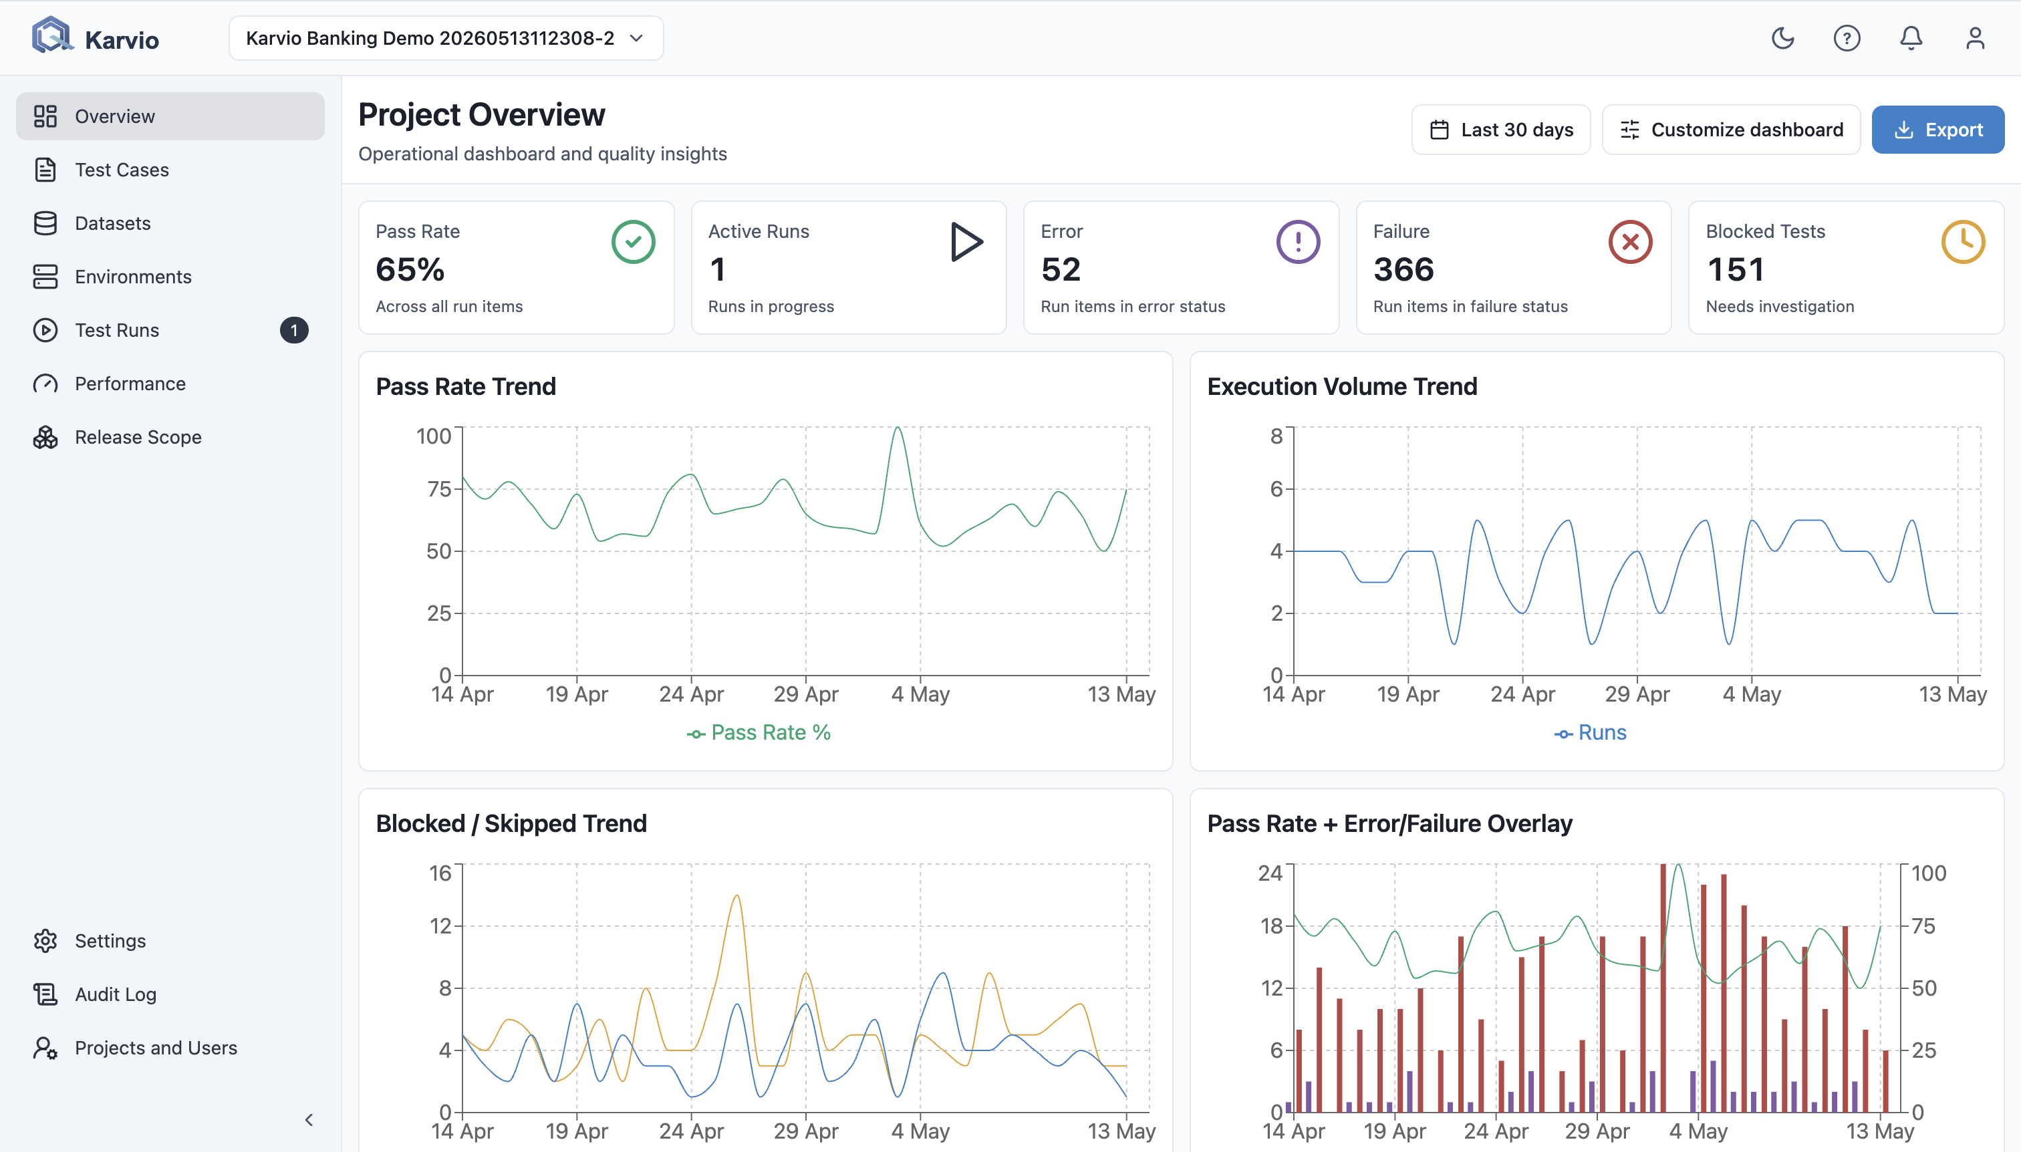
Task: Click sliders icon in Customize dashboard
Action: coord(1629,130)
